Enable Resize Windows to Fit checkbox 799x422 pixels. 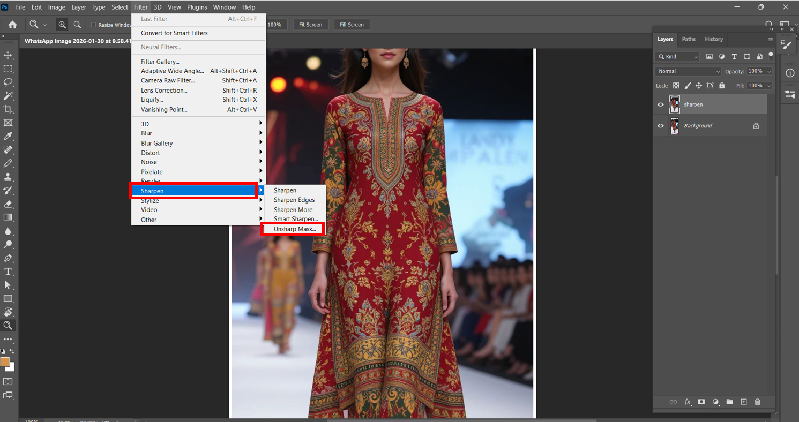click(x=93, y=25)
